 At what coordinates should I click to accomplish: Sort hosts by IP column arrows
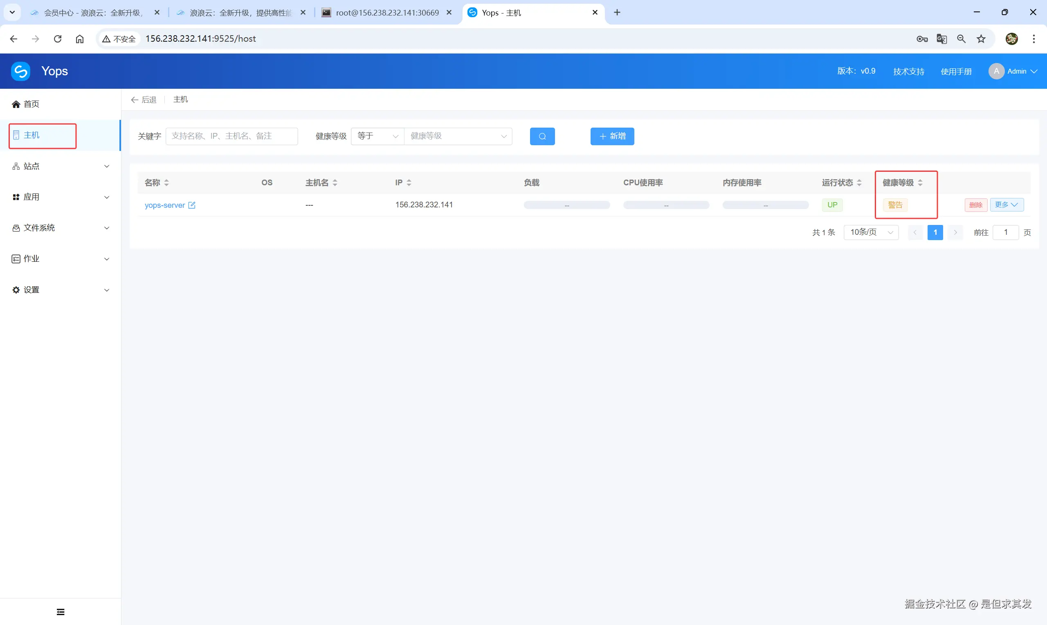tap(409, 183)
